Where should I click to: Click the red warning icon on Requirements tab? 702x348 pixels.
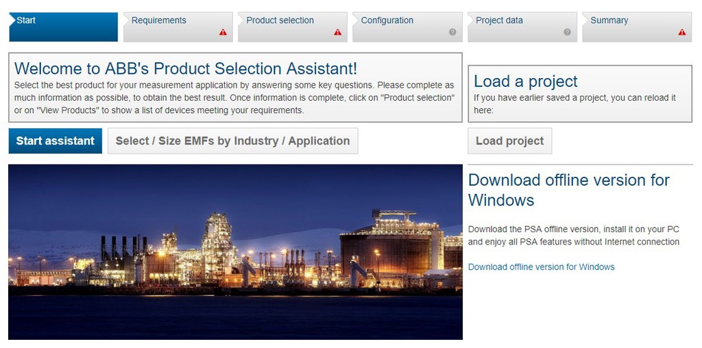223,32
